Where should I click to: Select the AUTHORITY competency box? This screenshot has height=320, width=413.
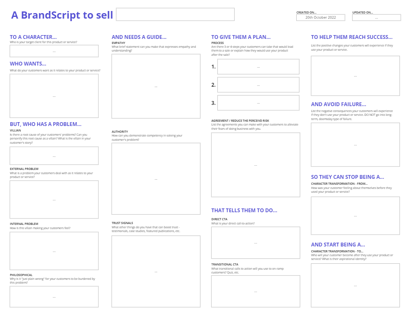[x=155, y=178]
